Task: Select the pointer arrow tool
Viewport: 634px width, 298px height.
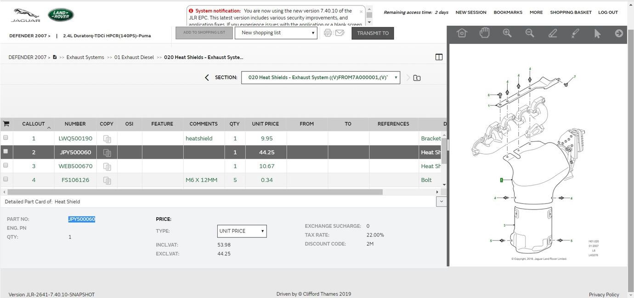Action: 597,33
